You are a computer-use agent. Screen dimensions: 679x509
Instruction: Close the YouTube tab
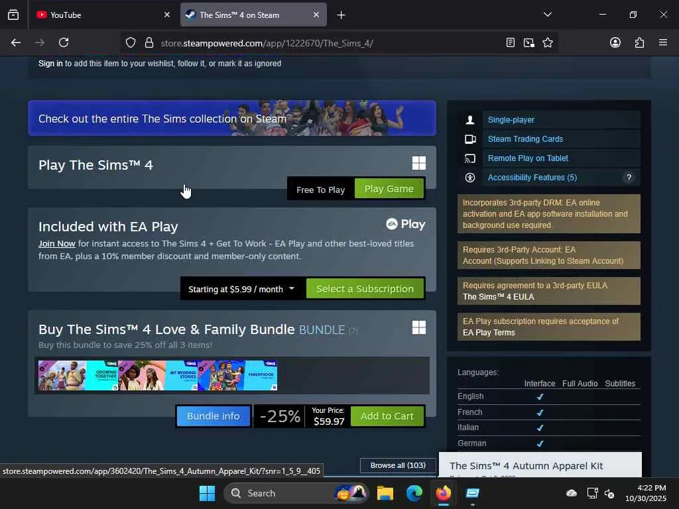coord(167,15)
